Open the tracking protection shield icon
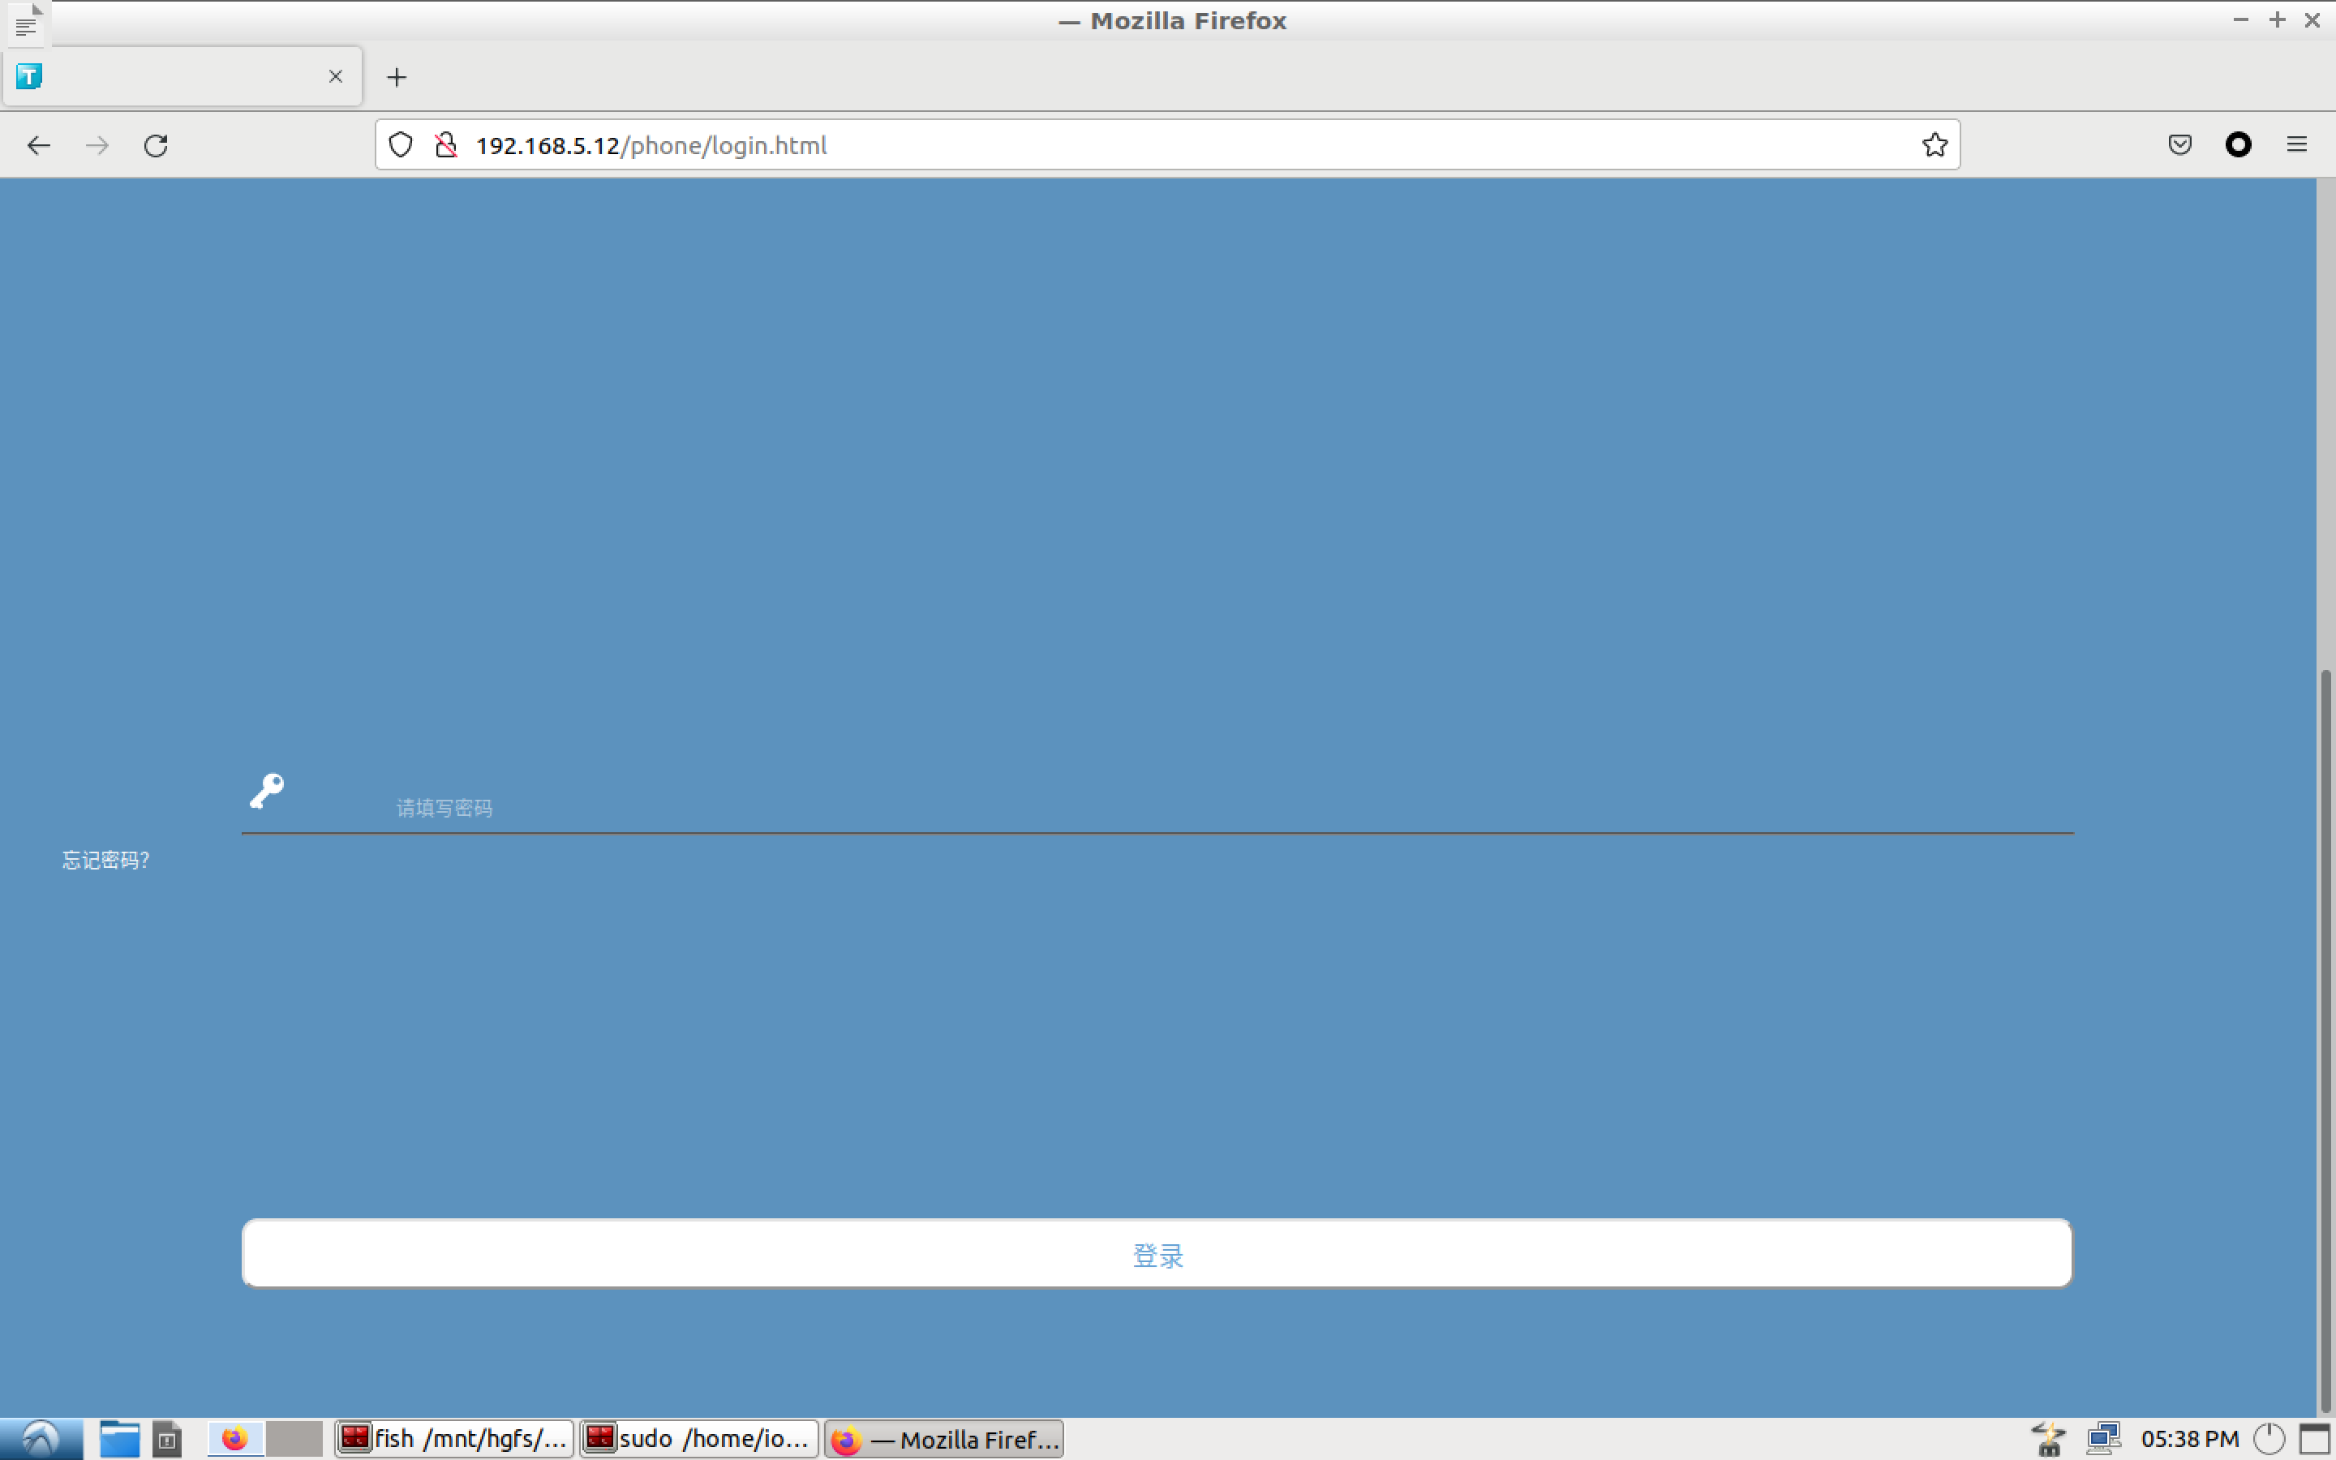This screenshot has height=1460, width=2336. (401, 145)
